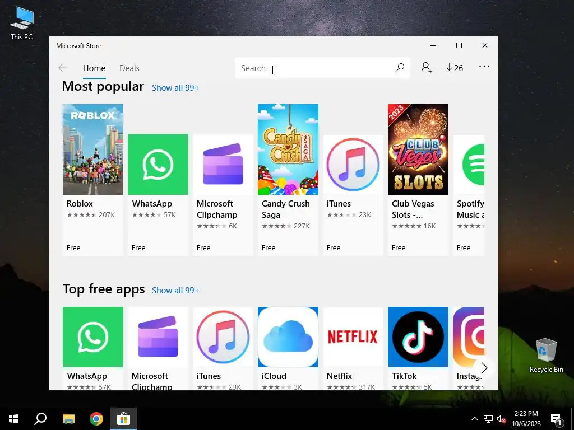Open iTunes icon in Most popular

(x=353, y=165)
